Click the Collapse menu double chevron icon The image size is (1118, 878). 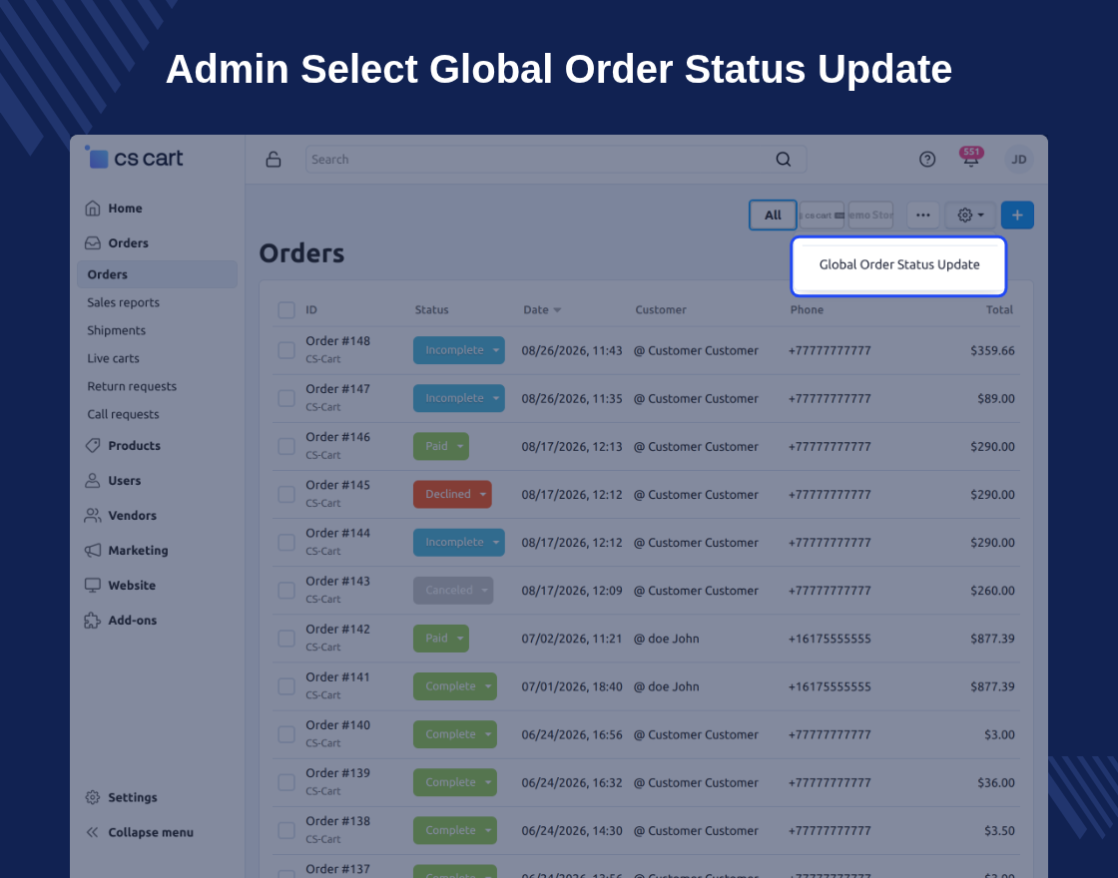point(92,832)
